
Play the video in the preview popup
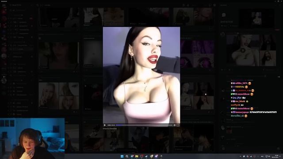tap(105, 125)
